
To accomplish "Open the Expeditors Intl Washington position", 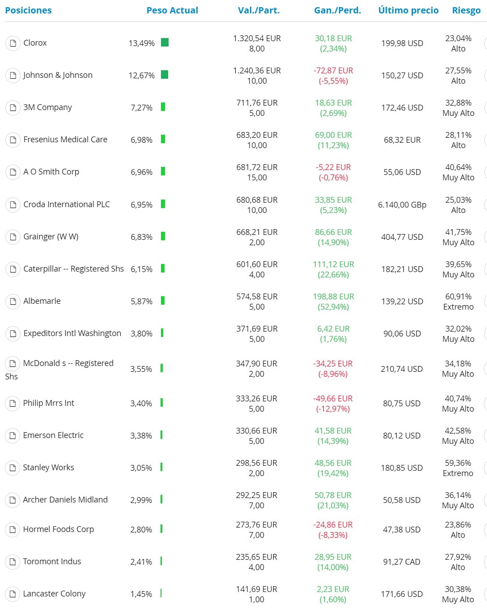I will coord(72,333).
